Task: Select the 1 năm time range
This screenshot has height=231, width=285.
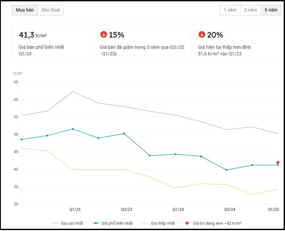Action: pyautogui.click(x=230, y=10)
